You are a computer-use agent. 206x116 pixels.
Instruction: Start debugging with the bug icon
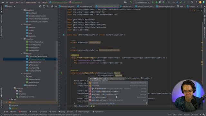156,2
